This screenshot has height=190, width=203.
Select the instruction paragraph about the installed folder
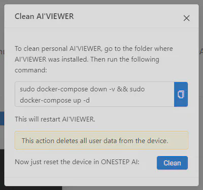point(94,59)
